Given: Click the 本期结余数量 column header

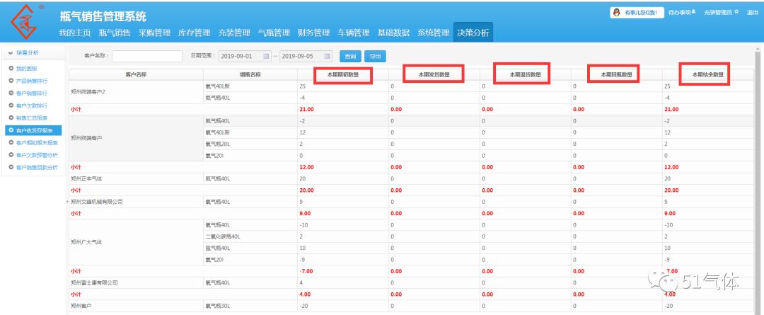Looking at the screenshot, I should [x=707, y=74].
